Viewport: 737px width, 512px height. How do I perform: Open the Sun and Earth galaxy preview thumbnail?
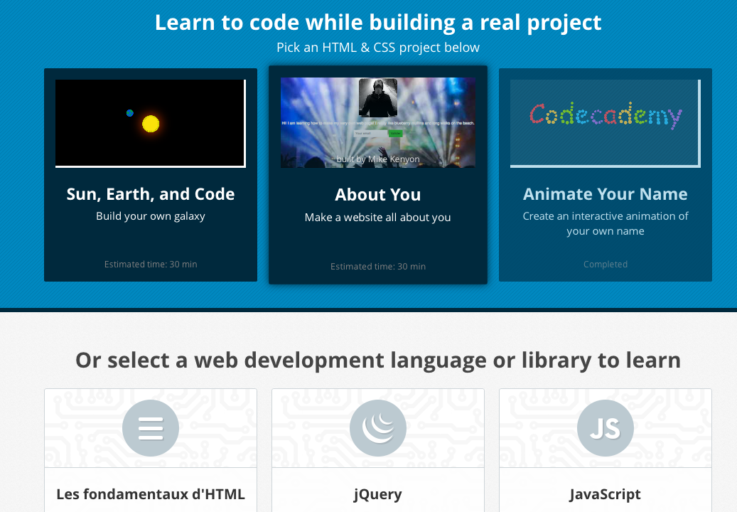[151, 123]
